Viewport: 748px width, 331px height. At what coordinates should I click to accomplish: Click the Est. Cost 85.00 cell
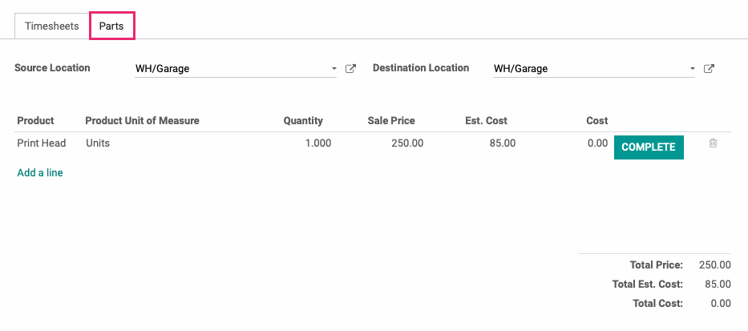tap(503, 143)
